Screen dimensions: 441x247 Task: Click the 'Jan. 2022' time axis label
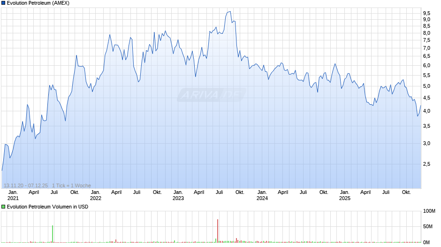point(96,195)
